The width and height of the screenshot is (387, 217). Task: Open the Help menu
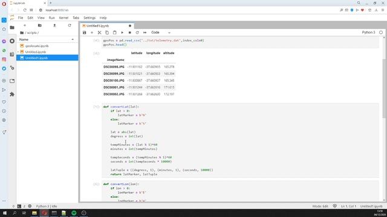pyautogui.click(x=103, y=17)
